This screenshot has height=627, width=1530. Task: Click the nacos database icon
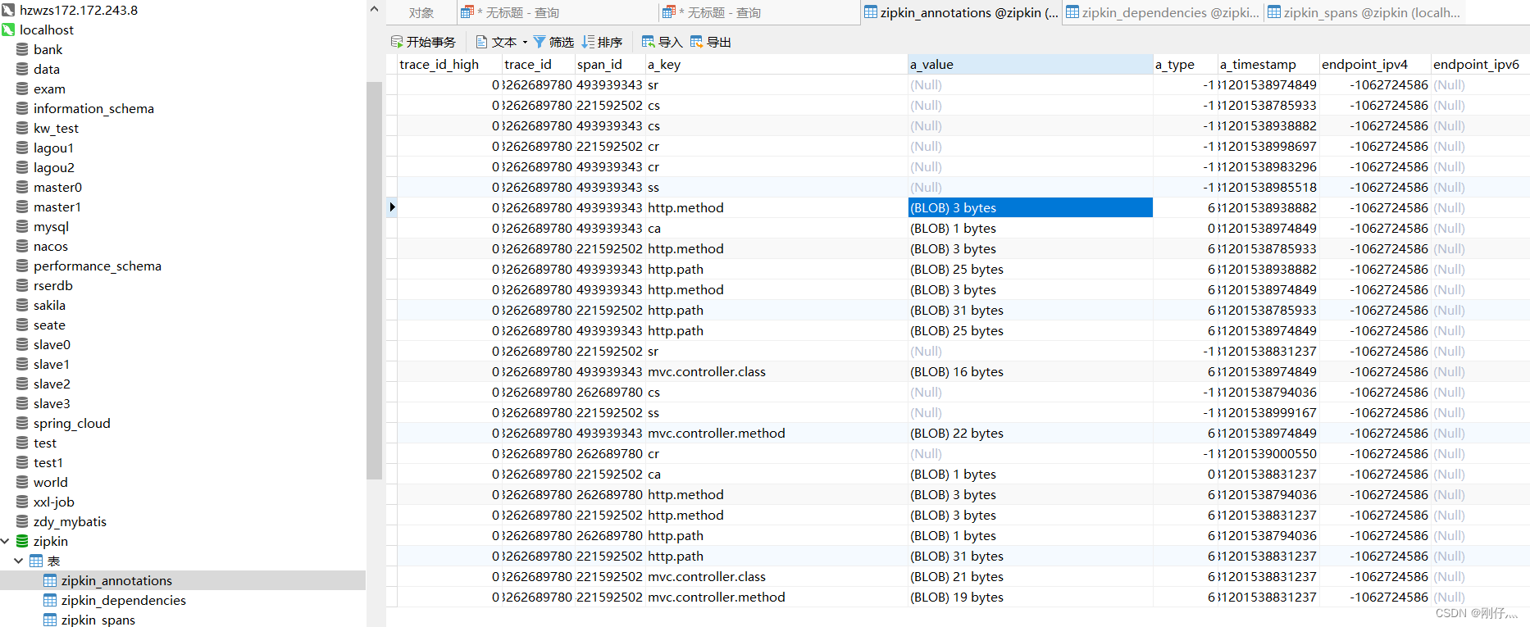(22, 246)
